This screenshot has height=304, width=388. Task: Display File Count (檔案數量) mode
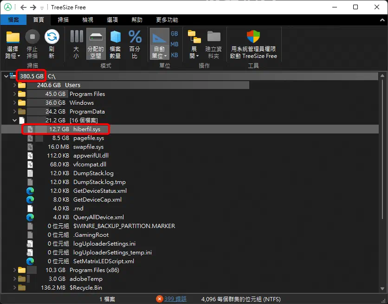point(115,44)
